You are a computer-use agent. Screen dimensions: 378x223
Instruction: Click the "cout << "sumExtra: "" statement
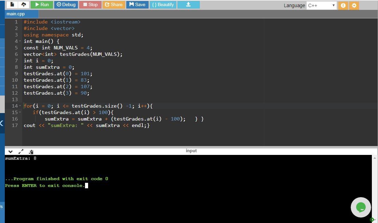(x=86, y=125)
